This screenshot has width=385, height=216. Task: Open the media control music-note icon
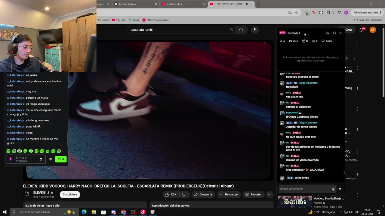[x=339, y=13]
